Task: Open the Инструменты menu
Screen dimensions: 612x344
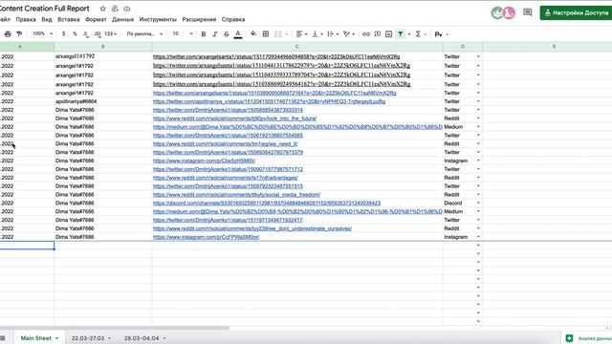Action: click(x=158, y=19)
